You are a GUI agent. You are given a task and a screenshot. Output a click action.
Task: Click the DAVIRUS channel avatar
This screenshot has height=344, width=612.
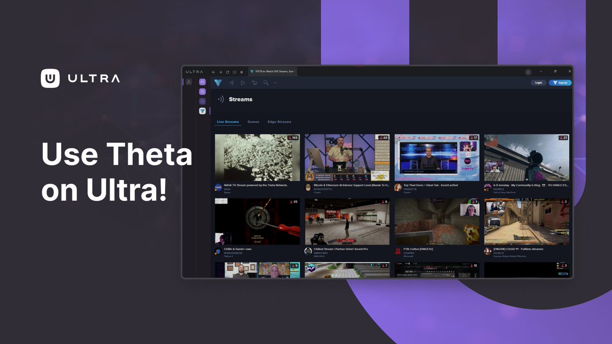pos(488,188)
